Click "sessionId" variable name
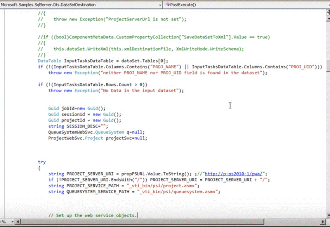The width and height of the screenshot is (330, 227). pos(73,114)
